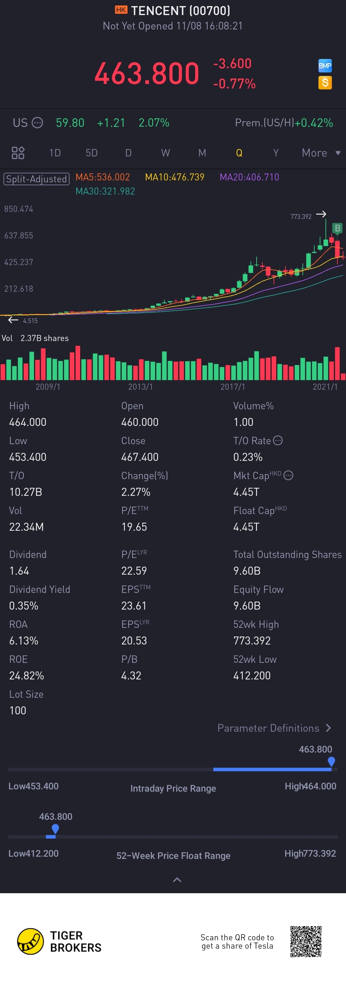This screenshot has height=990, width=346.
Task: Tap the Tiger Brokers logo
Action: (x=60, y=941)
